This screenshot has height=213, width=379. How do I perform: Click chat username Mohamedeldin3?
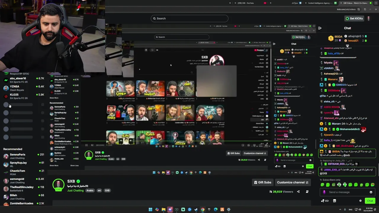tap(350, 129)
